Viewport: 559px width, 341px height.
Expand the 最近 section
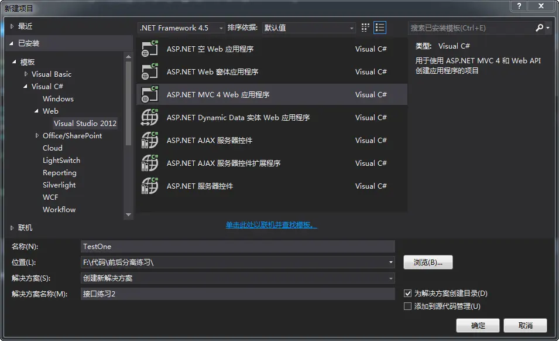click(12, 26)
